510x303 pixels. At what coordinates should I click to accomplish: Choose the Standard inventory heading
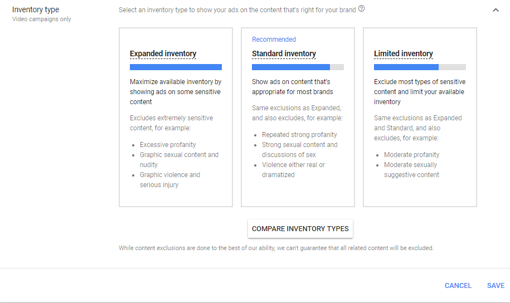click(284, 54)
